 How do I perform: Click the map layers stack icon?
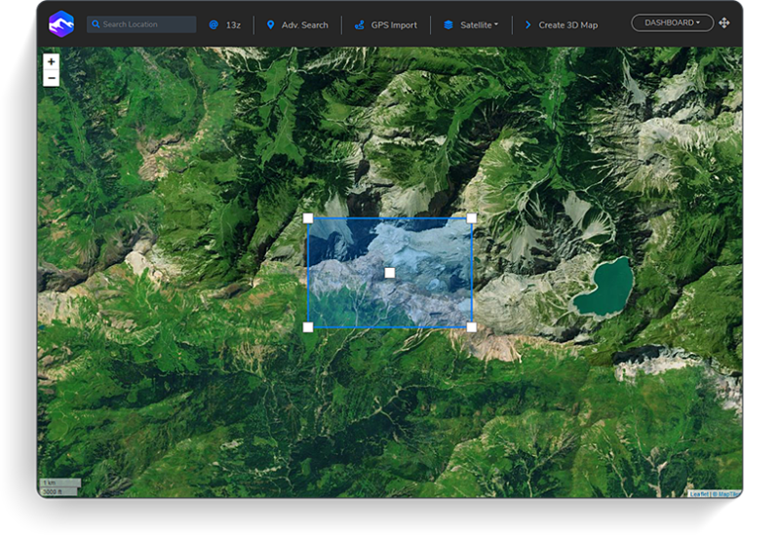point(448,25)
